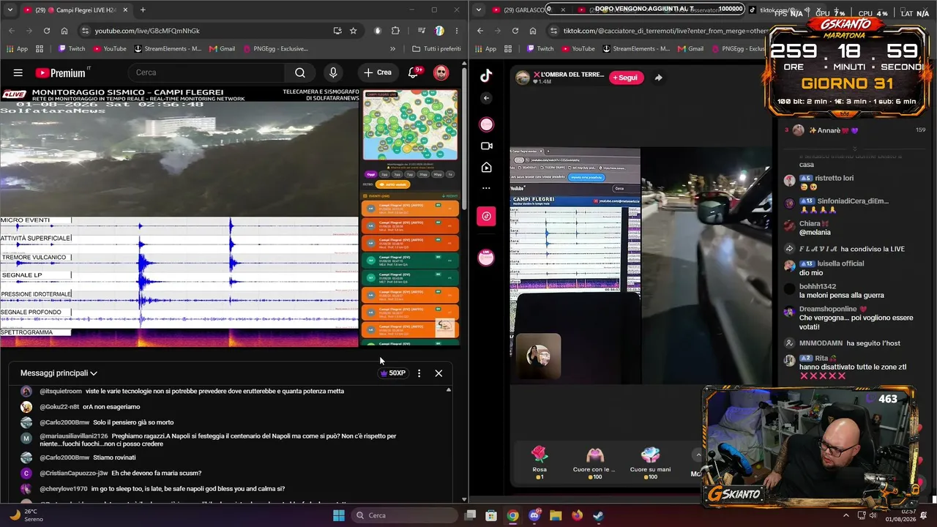Open taskbar weather widget 26°C Sereno

coord(26,515)
